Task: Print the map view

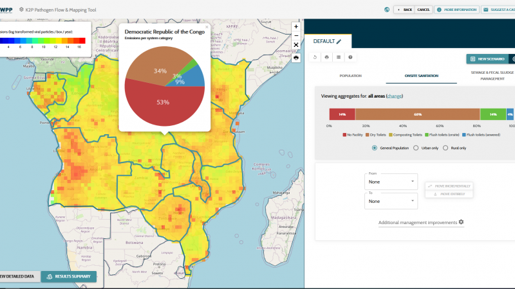Action: [296, 58]
